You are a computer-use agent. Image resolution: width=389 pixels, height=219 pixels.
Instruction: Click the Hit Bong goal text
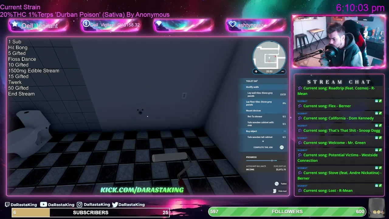tap(18, 47)
